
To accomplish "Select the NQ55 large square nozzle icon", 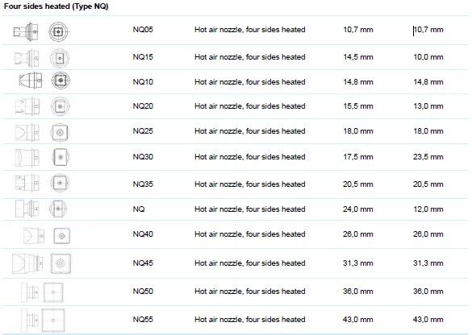I will [x=53, y=321].
